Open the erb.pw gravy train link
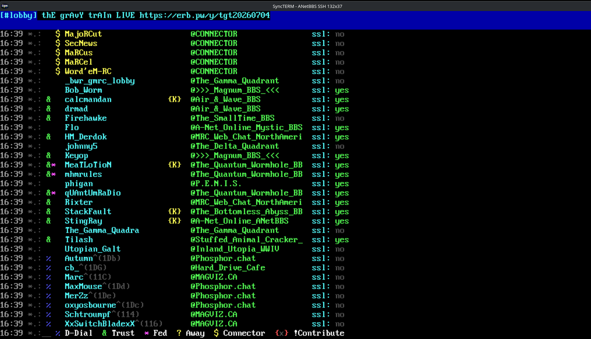 (205, 15)
